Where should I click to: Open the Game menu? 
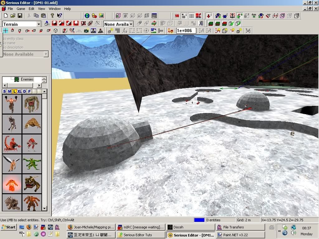pos(21,9)
